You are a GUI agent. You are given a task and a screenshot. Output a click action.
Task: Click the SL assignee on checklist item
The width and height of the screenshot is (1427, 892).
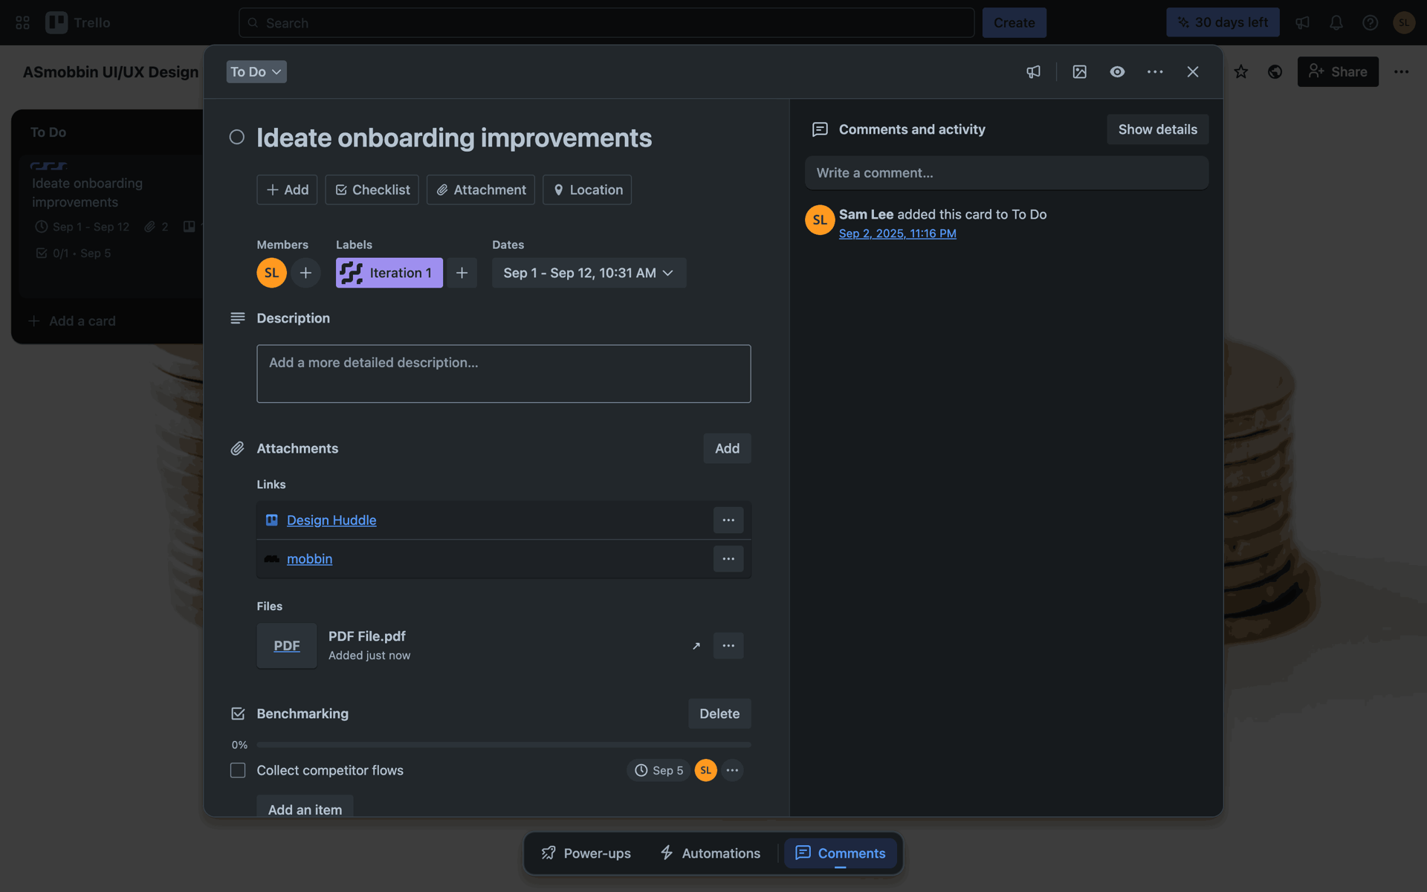(706, 771)
